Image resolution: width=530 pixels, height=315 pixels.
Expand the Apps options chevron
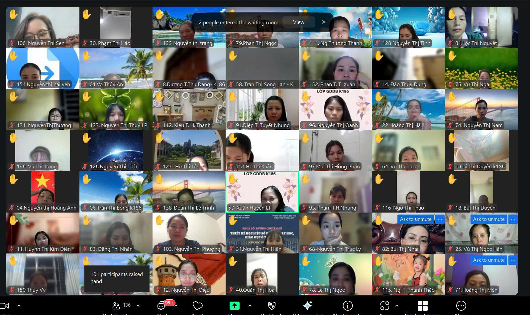tap(396, 305)
